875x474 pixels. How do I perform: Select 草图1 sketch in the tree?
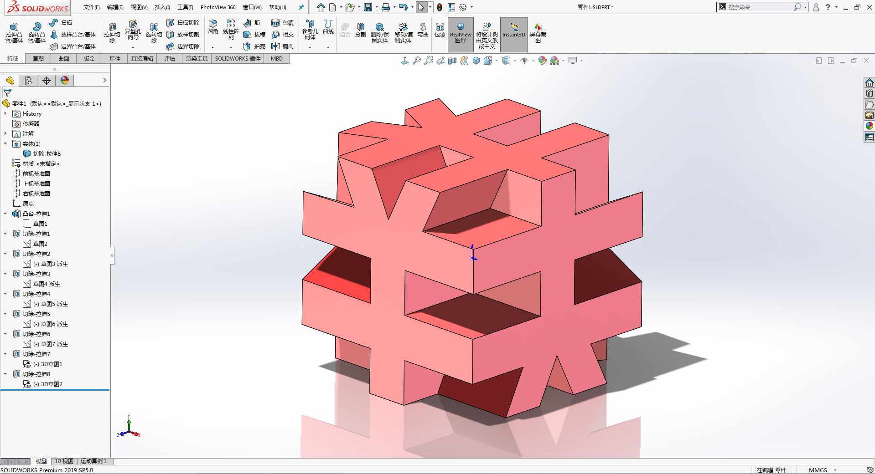(35, 224)
